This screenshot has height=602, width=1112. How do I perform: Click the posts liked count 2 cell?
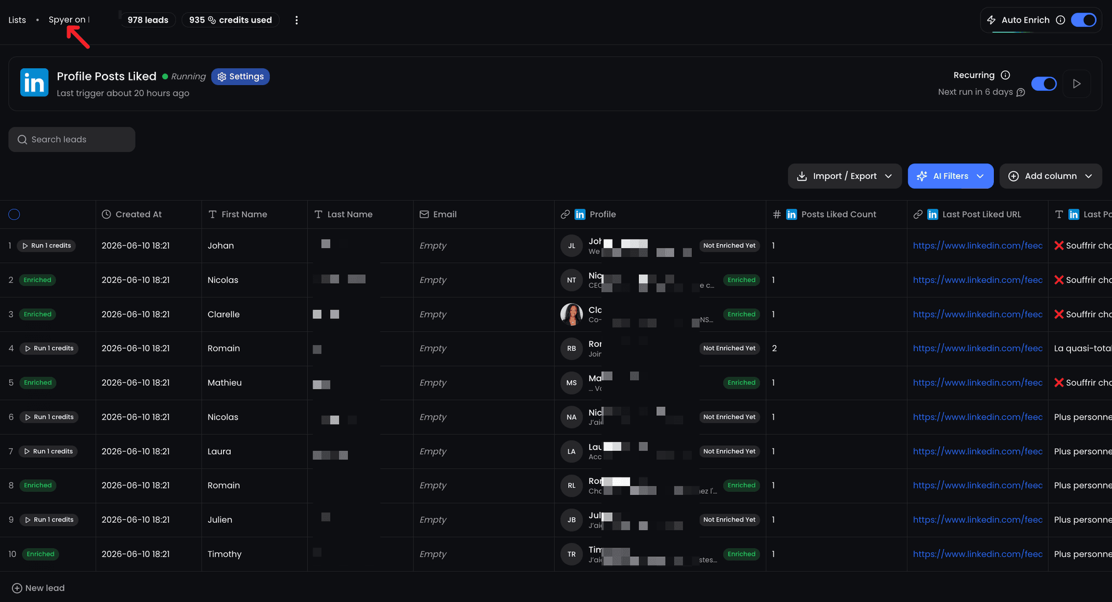(x=836, y=348)
